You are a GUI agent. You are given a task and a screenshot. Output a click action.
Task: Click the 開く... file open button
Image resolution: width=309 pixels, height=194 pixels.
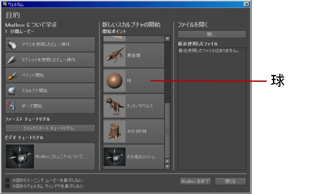point(212,35)
